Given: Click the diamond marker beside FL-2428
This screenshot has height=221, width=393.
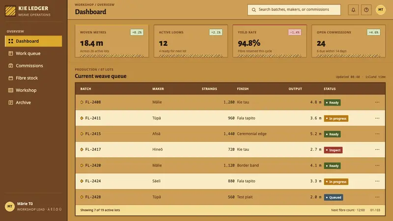Looking at the screenshot, I should [82, 197].
